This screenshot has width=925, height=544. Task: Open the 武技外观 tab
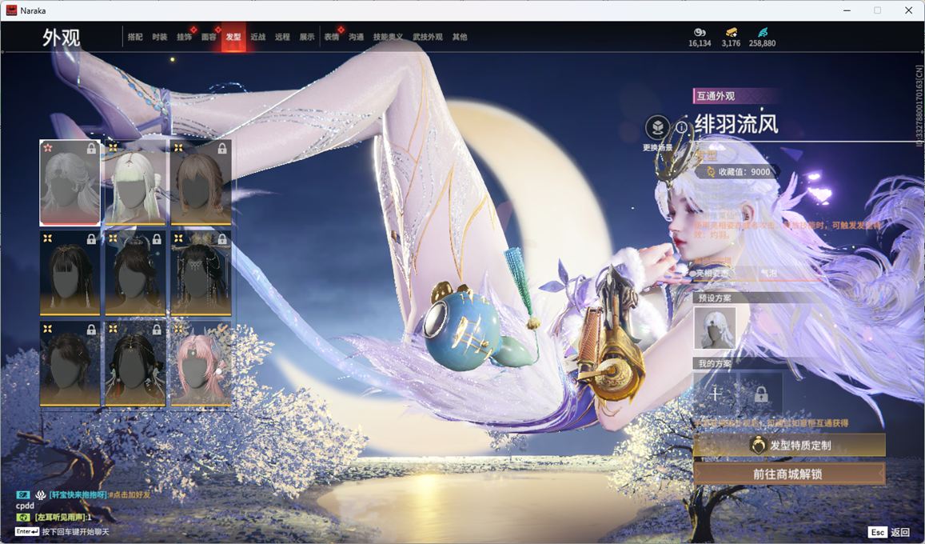tap(428, 37)
